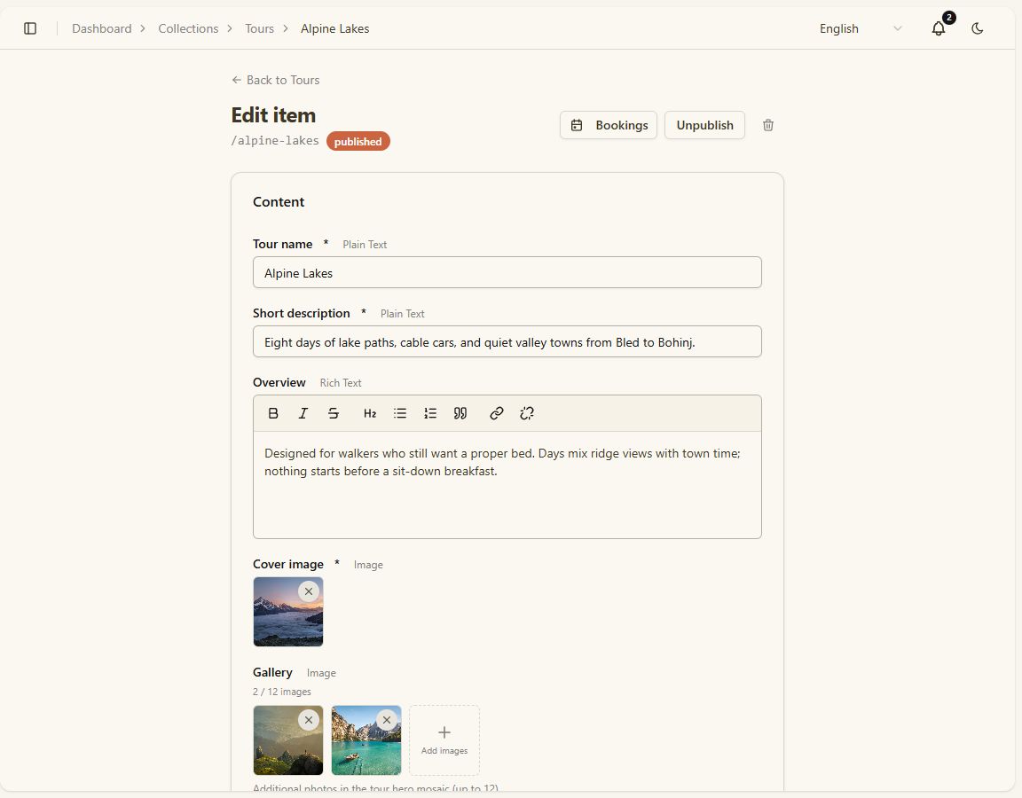Screen dimensions: 1022x798
Task: Apply italic formatting in Overview
Action: coord(303,413)
